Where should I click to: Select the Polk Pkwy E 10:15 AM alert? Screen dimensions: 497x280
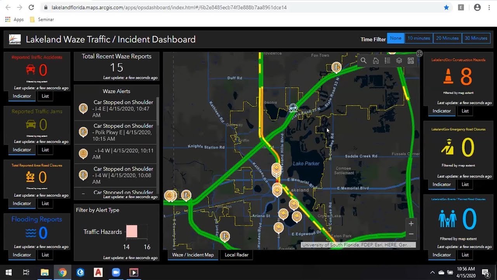pos(115,132)
